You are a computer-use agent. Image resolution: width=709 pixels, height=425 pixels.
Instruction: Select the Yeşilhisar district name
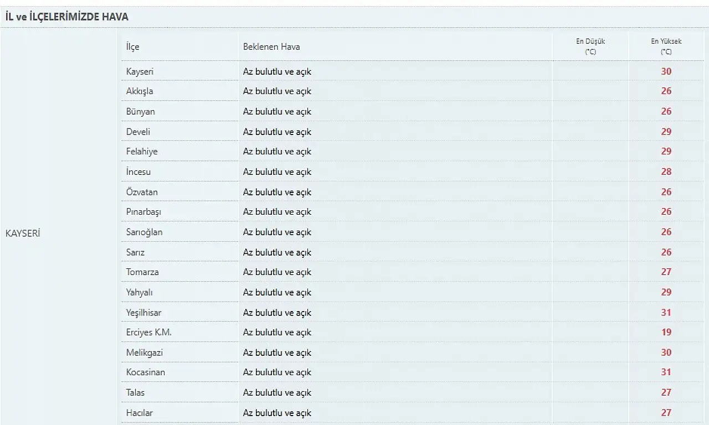(143, 313)
